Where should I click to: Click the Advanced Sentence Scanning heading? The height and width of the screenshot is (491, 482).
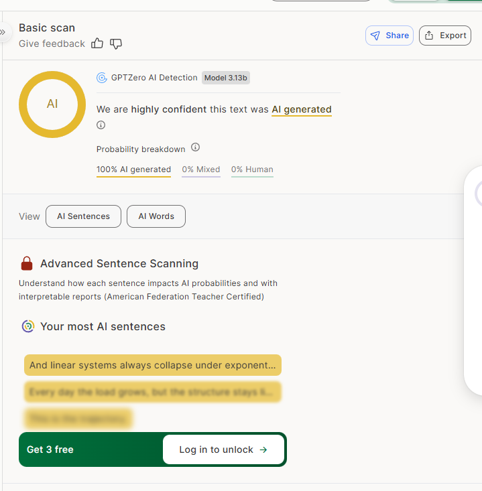(119, 264)
